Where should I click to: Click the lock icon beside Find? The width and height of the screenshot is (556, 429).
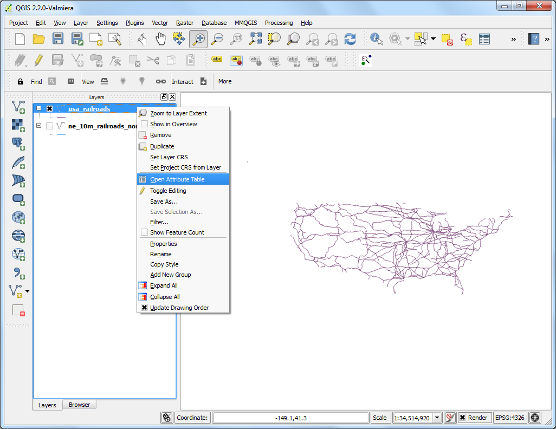pos(20,82)
